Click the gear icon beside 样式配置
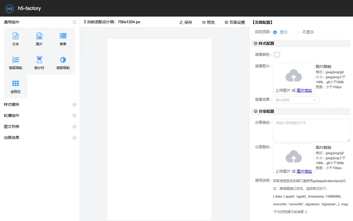This screenshot has height=221, width=353. [x=256, y=43]
